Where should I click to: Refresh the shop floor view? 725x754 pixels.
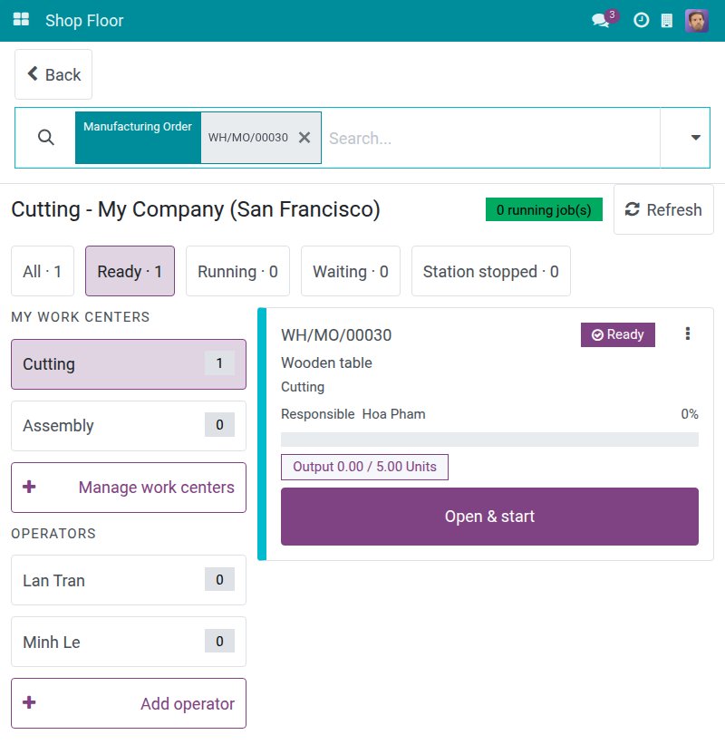663,209
